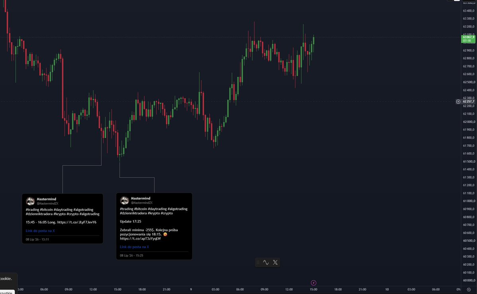The height and width of the screenshot is (294, 477).
Task: Click the lone '10' date label on time axis
Action: 387,290
